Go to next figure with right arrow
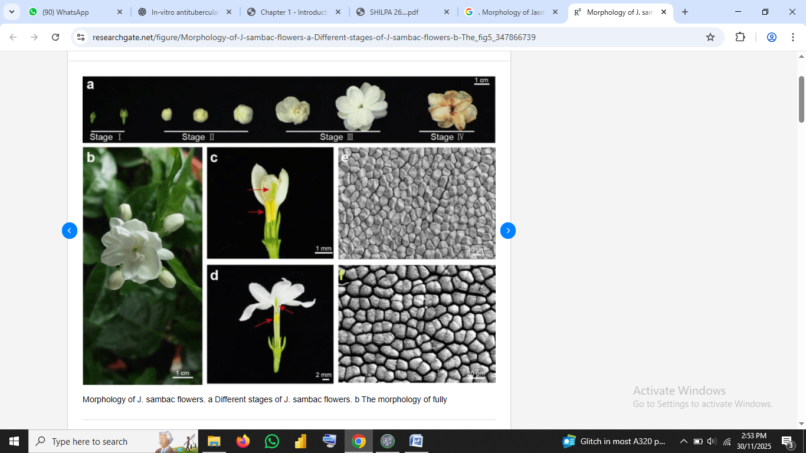806x453 pixels. pos(508,231)
